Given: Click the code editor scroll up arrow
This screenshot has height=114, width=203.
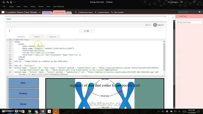Looking at the screenshot, I should (x=164, y=41).
